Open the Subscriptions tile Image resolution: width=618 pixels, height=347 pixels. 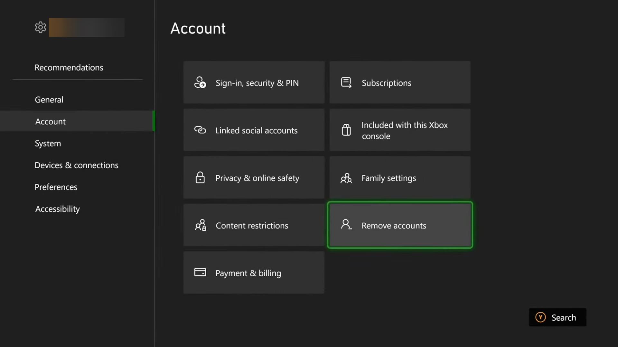coord(400,83)
